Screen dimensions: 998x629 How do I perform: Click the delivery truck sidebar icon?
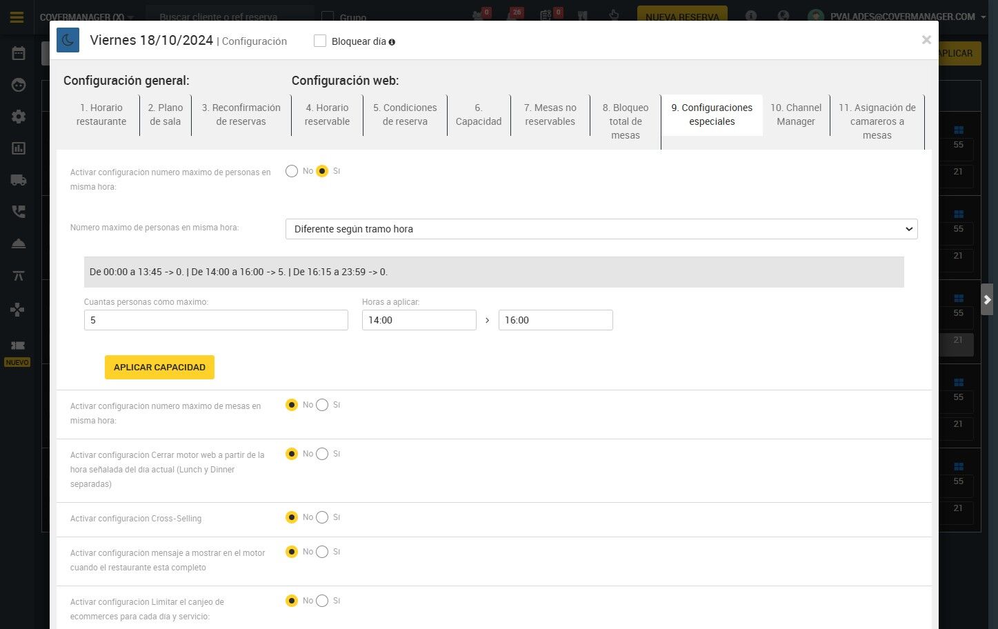click(x=19, y=180)
